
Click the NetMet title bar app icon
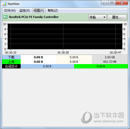pyautogui.click(x=4, y=4)
